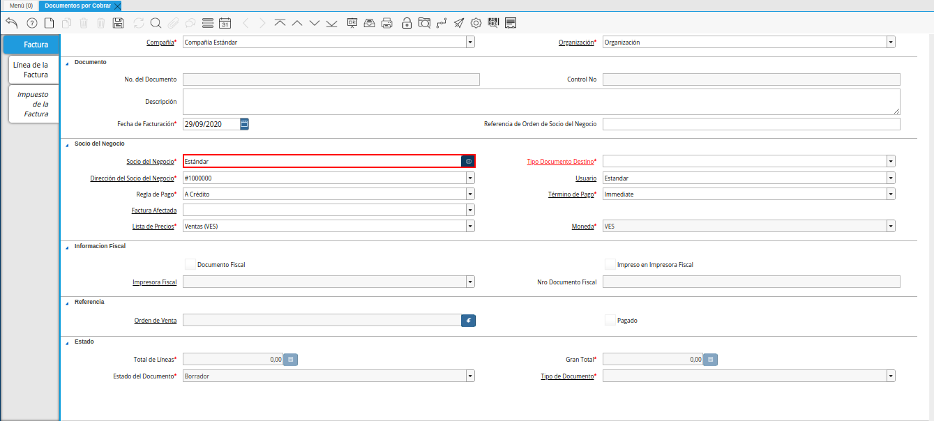Click into the Descripción text area
934x421 pixels.
[541, 101]
